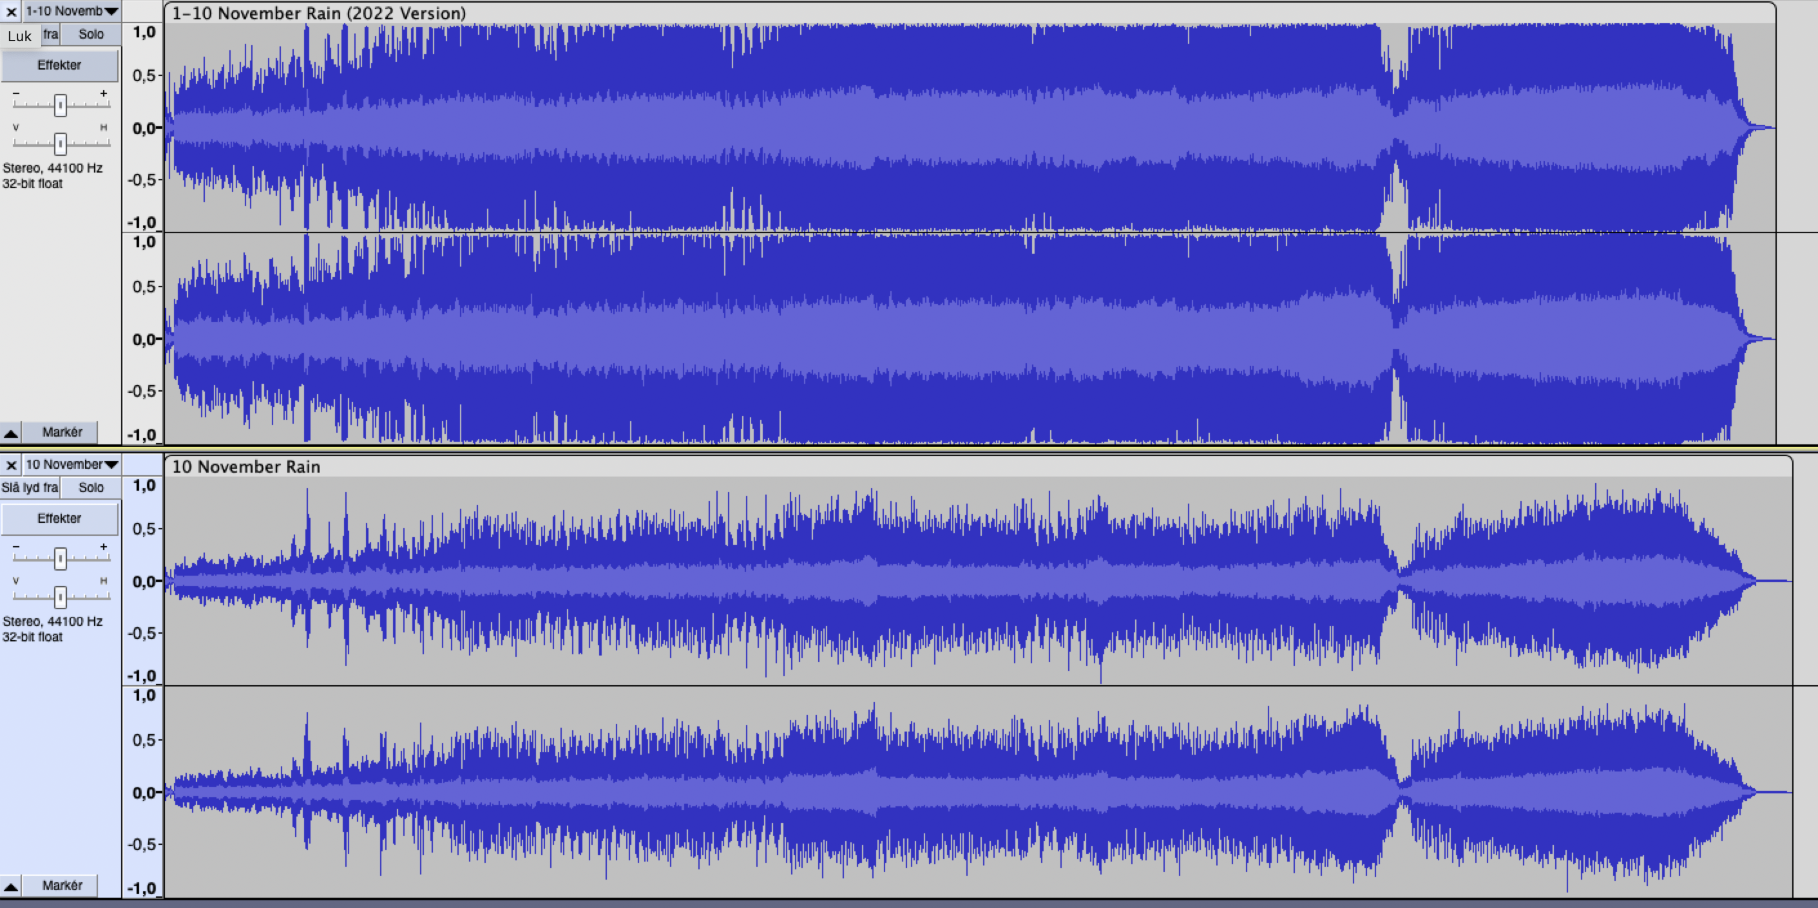Solo the 10 November Rain track
This screenshot has height=908, width=1818.
pos(91,487)
